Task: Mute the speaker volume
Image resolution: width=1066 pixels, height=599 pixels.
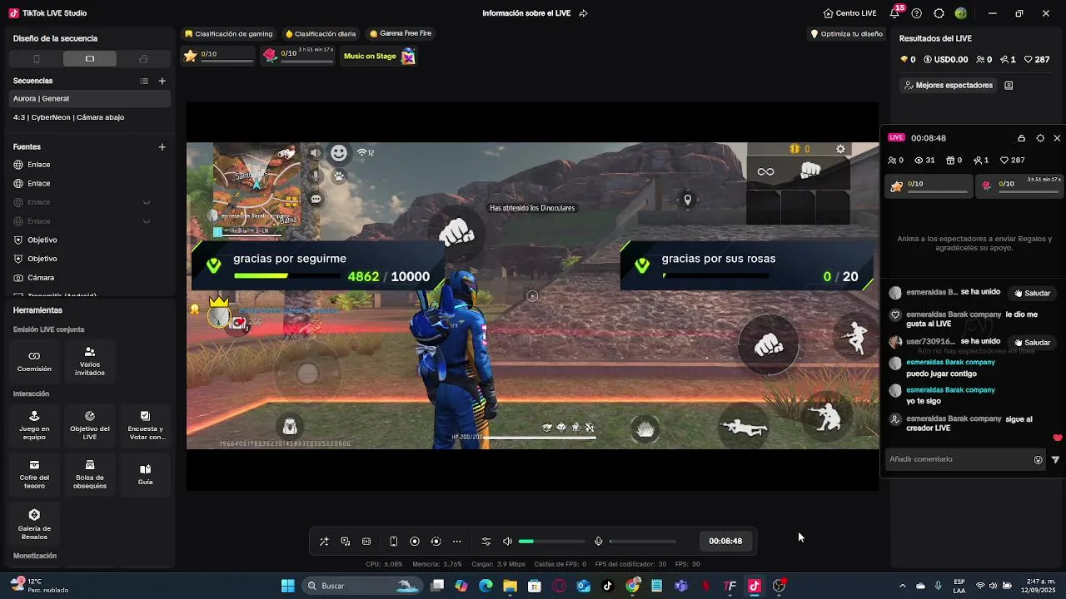Action: click(x=507, y=542)
